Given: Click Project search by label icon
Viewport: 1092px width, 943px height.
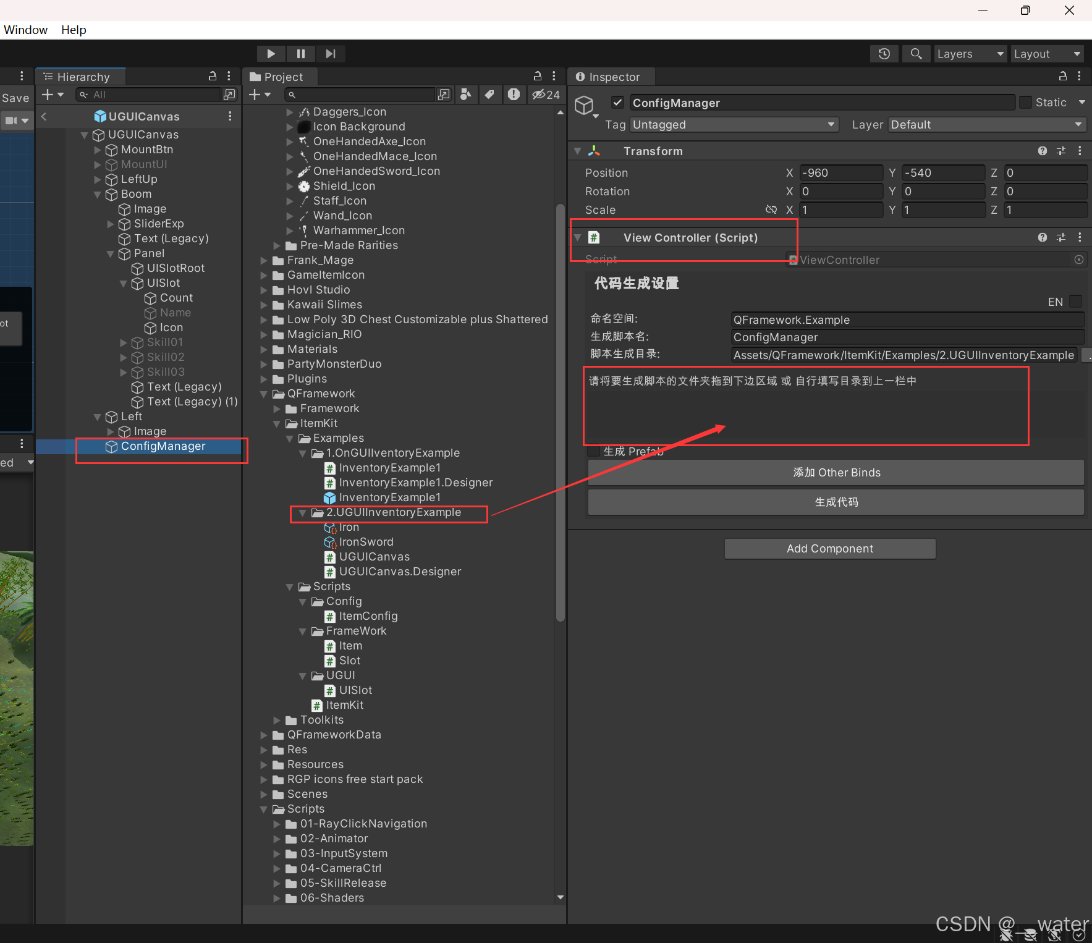Looking at the screenshot, I should click(x=489, y=95).
